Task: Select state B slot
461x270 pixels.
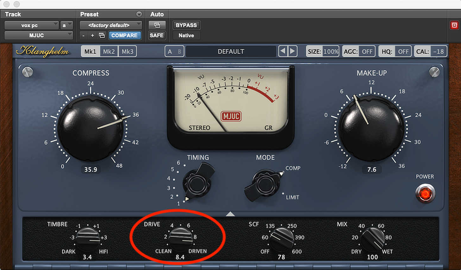Action: (x=180, y=52)
